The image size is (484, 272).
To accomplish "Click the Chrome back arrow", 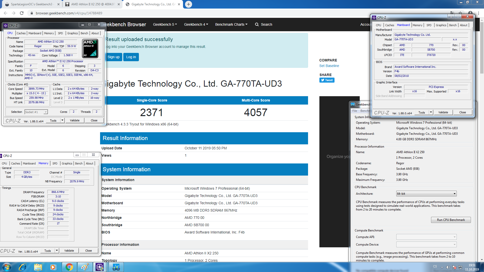I will click(6, 13).
